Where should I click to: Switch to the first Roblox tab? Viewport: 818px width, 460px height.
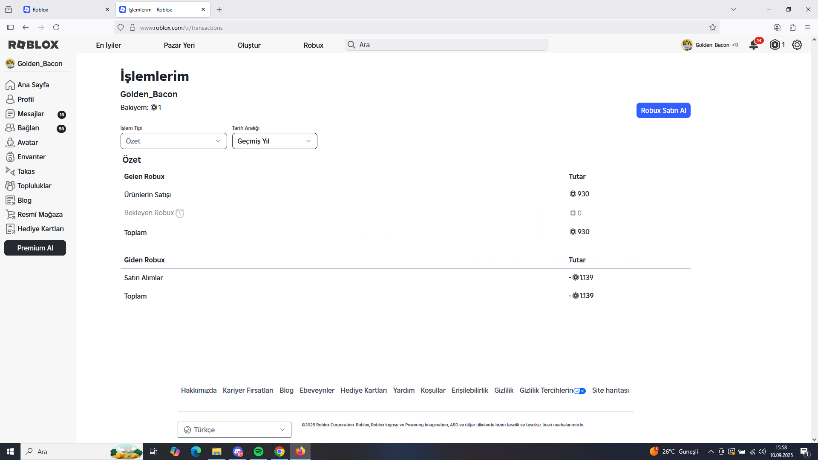pyautogui.click(x=66, y=9)
